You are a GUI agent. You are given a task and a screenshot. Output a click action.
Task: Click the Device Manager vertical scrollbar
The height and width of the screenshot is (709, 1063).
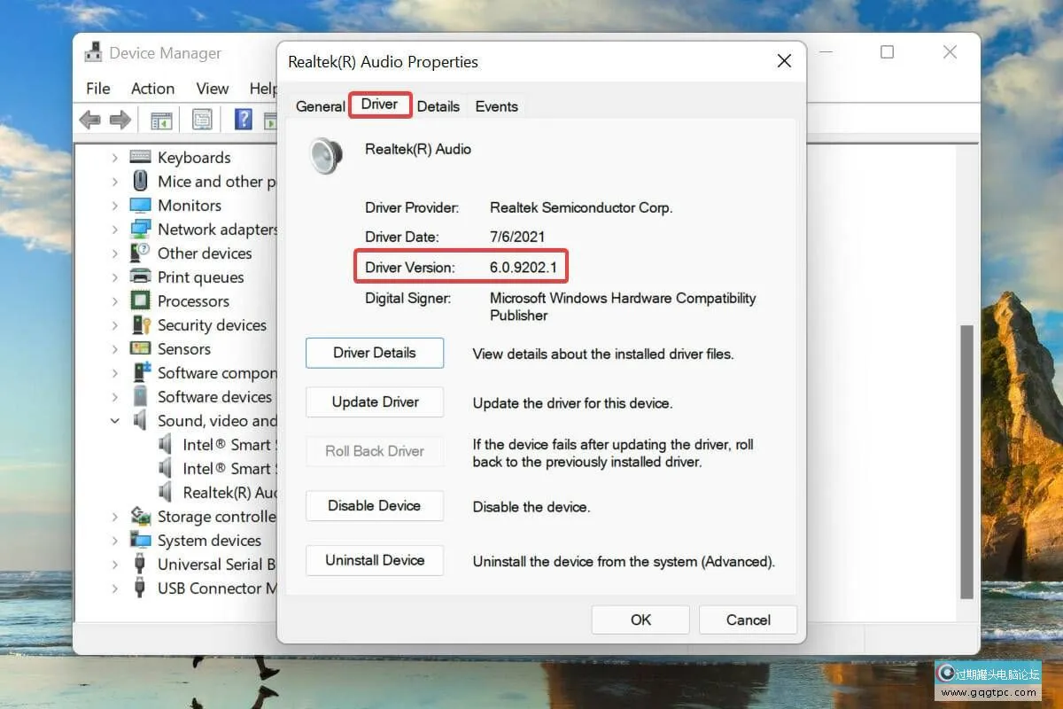pyautogui.click(x=966, y=461)
